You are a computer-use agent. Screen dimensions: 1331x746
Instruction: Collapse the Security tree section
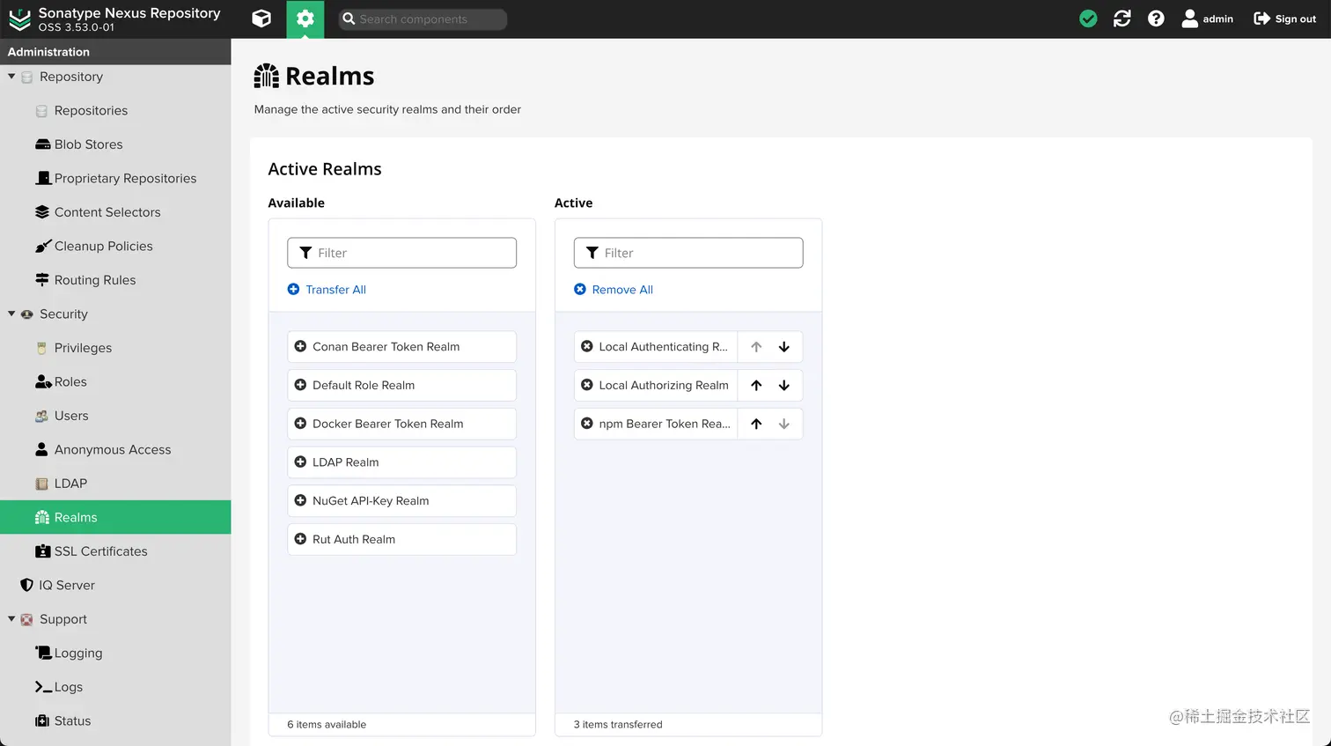click(11, 314)
